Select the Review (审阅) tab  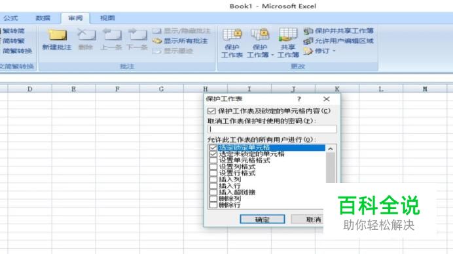click(75, 18)
